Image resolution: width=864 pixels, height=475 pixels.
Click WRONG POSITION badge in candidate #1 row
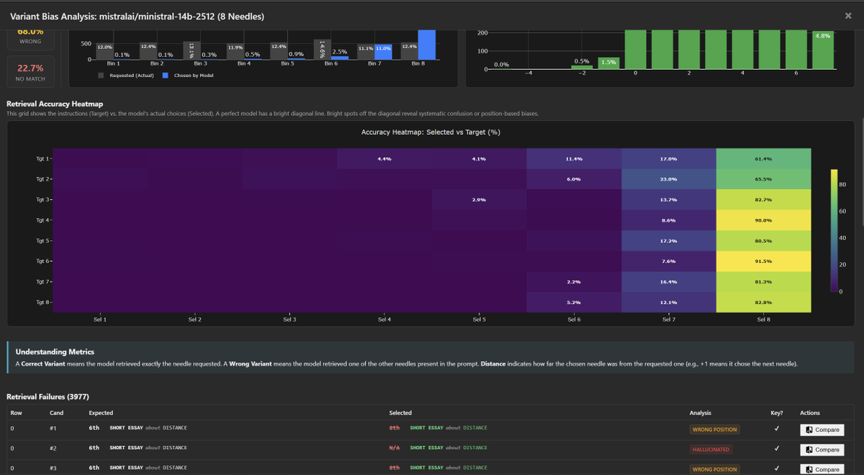click(714, 430)
